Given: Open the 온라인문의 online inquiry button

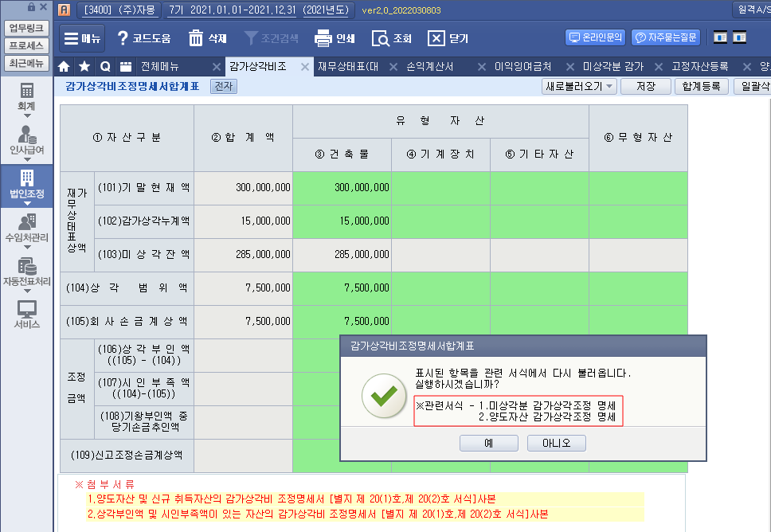Looking at the screenshot, I should (596, 37).
